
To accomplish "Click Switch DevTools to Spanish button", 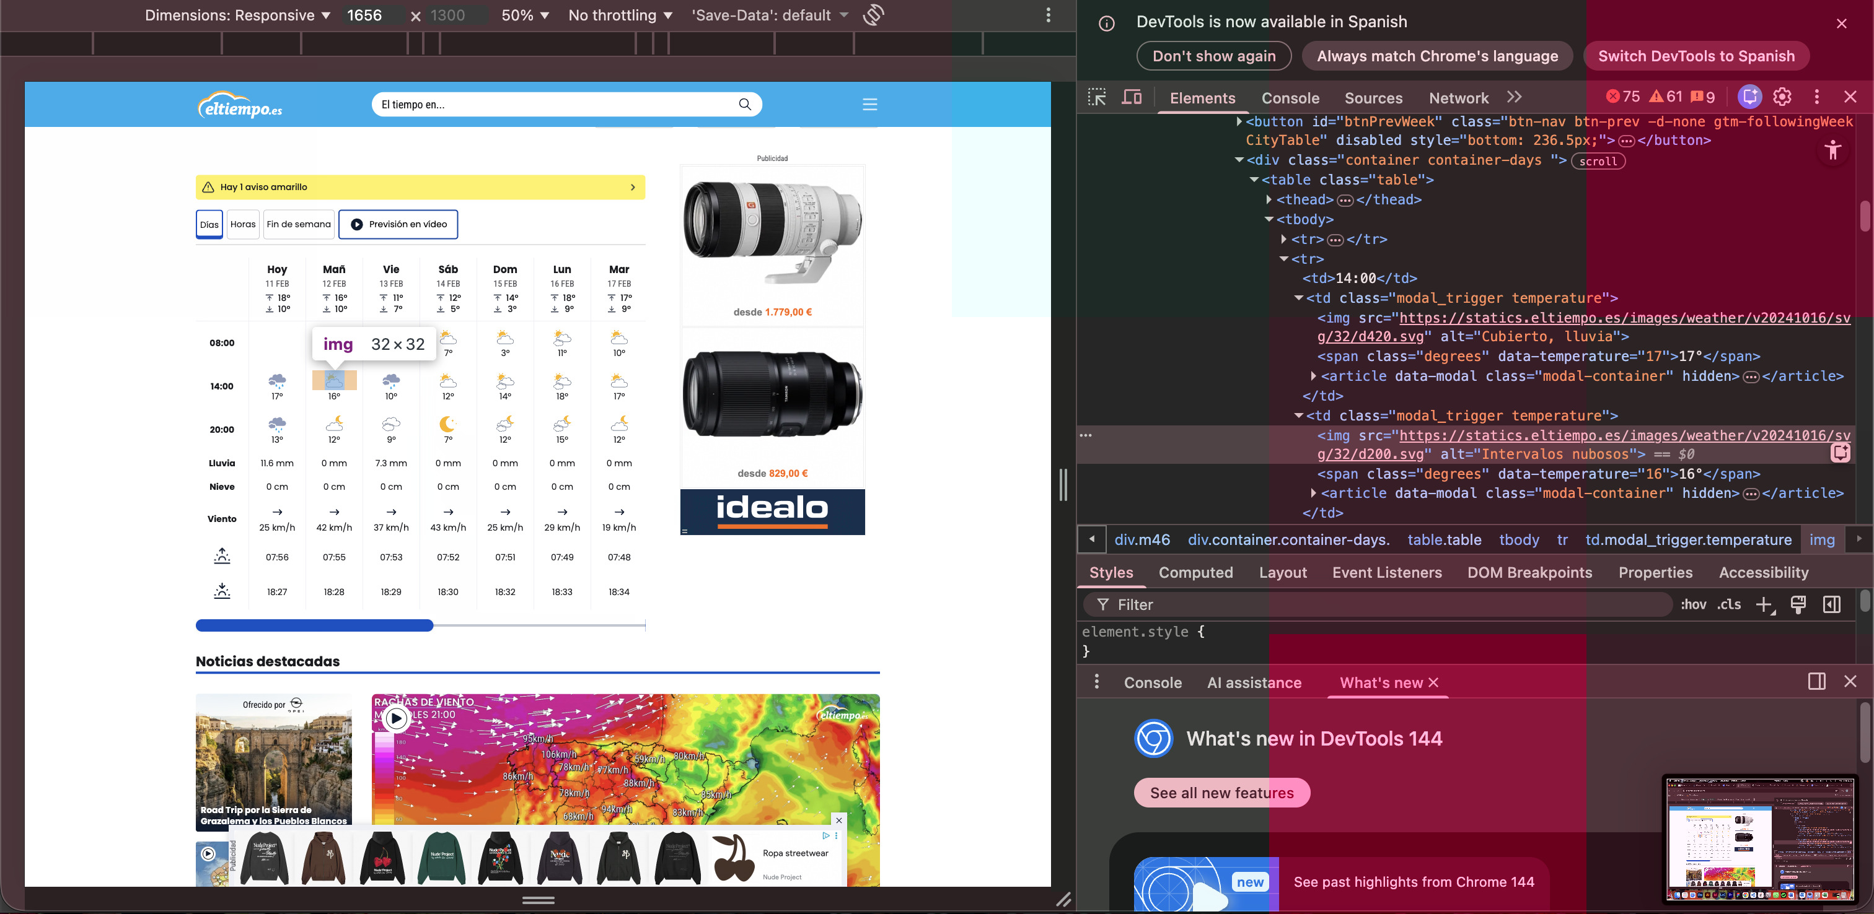I will 1696,56.
